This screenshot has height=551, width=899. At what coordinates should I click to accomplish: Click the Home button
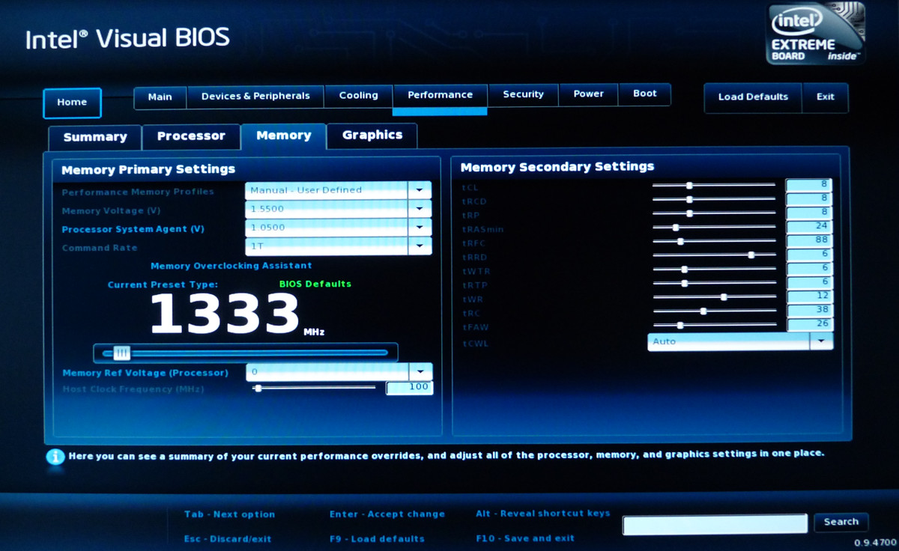click(72, 103)
